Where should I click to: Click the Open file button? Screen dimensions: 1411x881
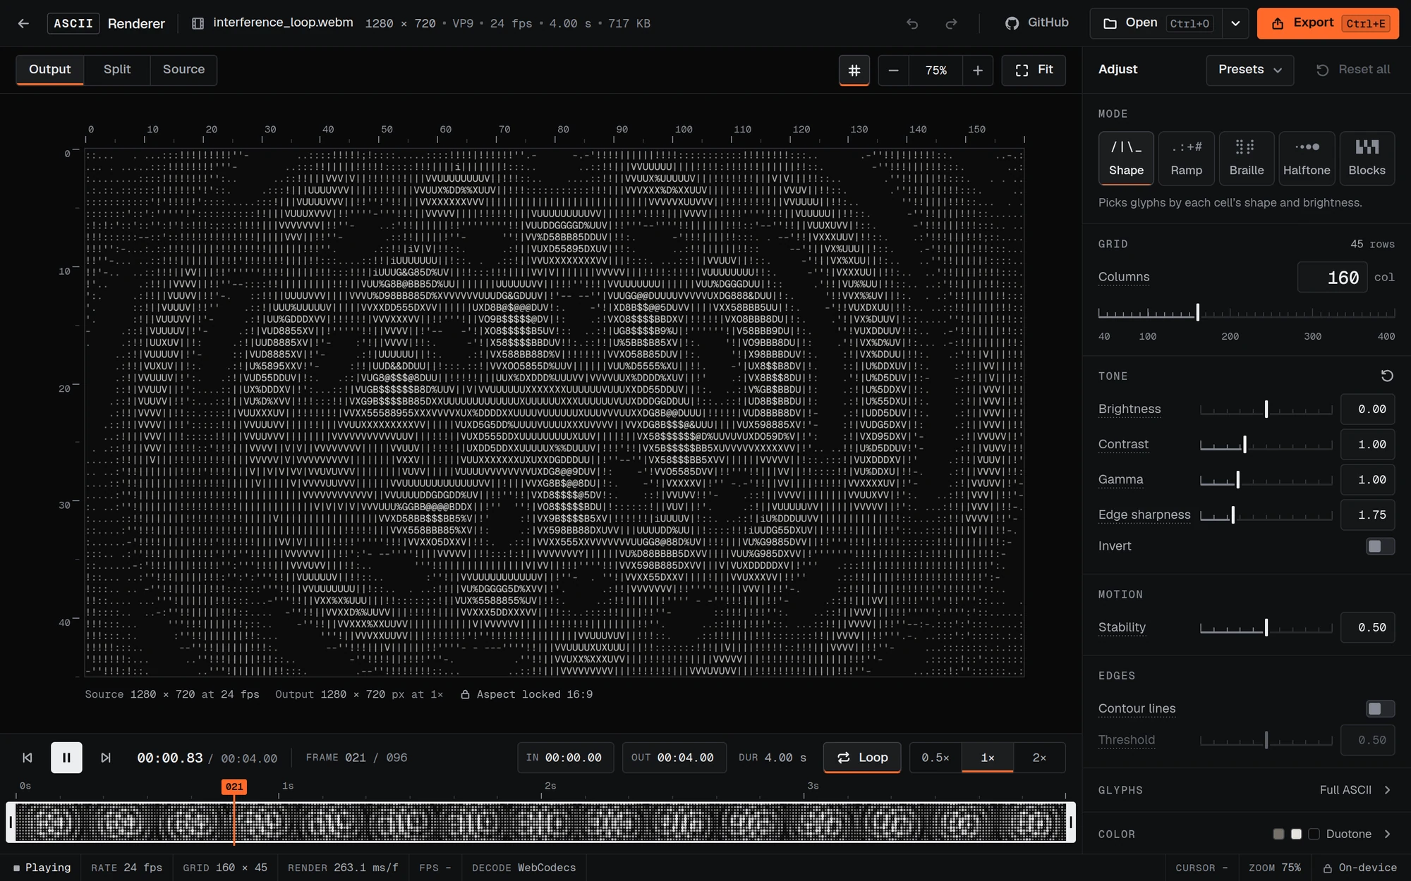click(x=1156, y=23)
